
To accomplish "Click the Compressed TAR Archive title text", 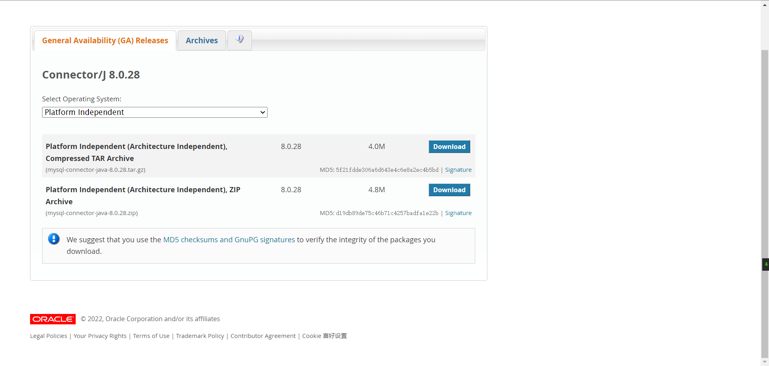I will tap(137, 153).
